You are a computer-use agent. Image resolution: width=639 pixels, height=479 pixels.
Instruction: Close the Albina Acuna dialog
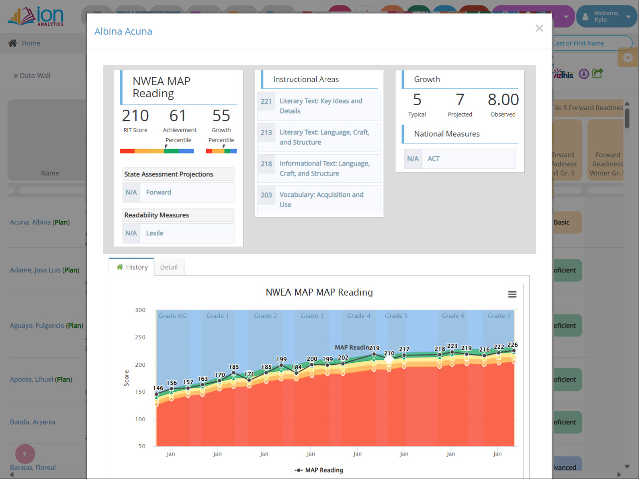539,28
